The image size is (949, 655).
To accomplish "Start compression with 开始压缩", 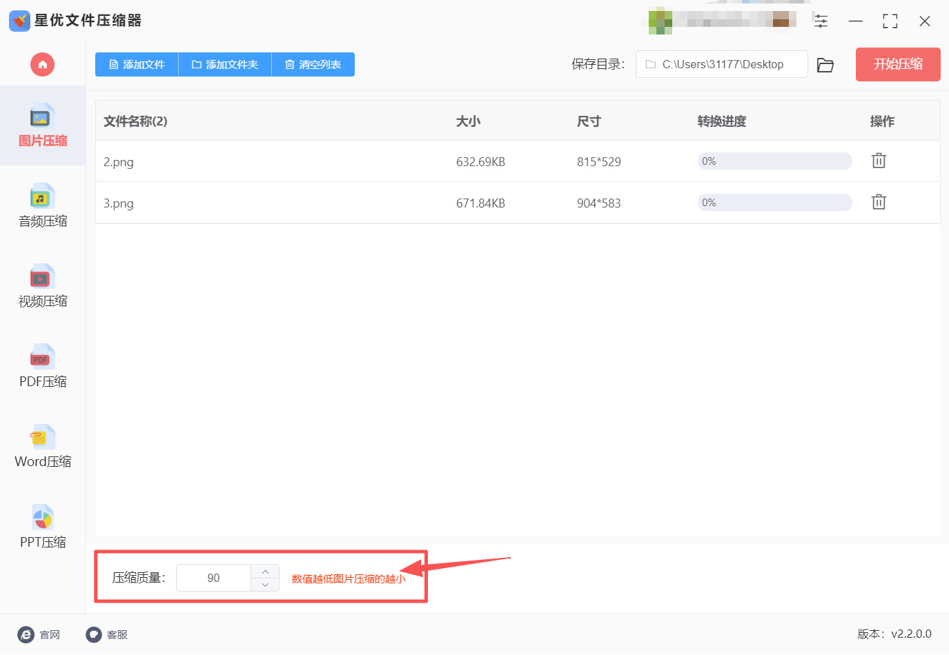I will tap(898, 64).
